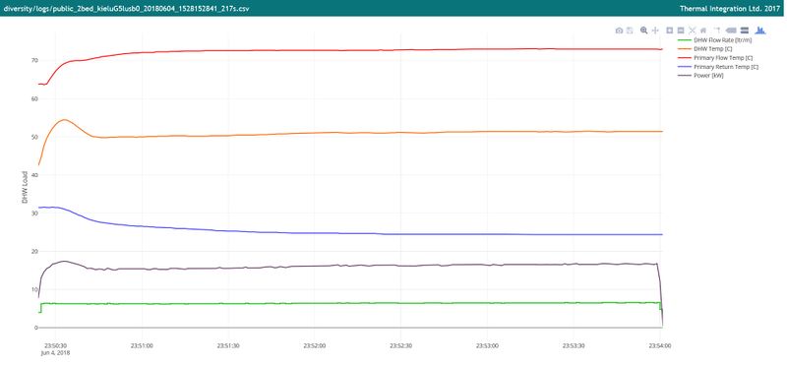787x365 pixels.
Task: Click x-axis tick 23:50:30
Action: coord(55,345)
